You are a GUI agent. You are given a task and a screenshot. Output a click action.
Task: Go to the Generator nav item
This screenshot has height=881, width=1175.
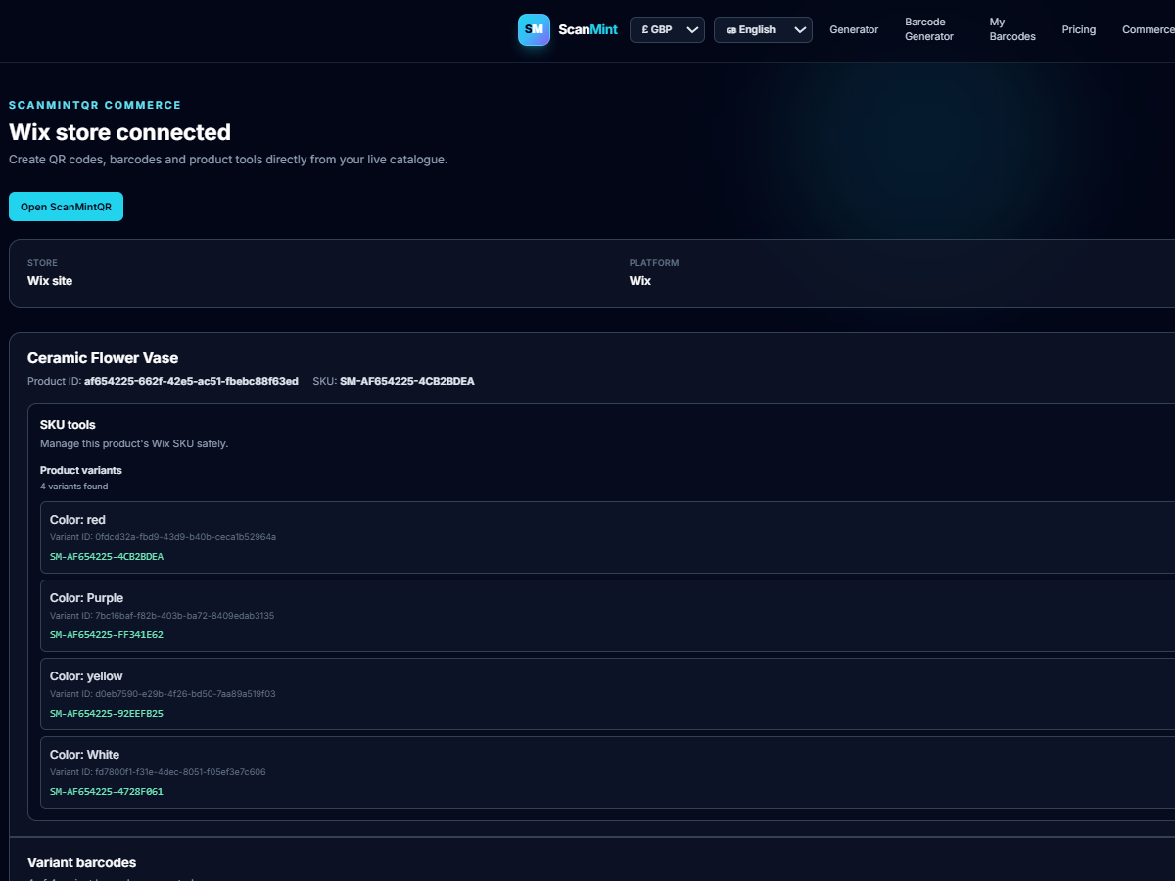tap(854, 29)
